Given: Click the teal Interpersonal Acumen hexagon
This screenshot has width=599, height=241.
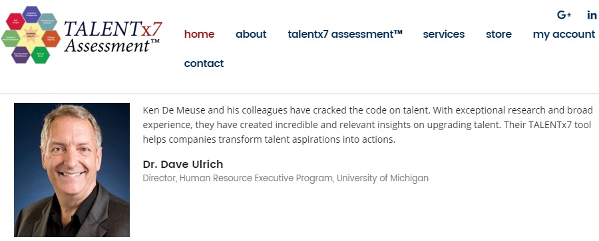Looking at the screenshot, I should tap(47, 22).
